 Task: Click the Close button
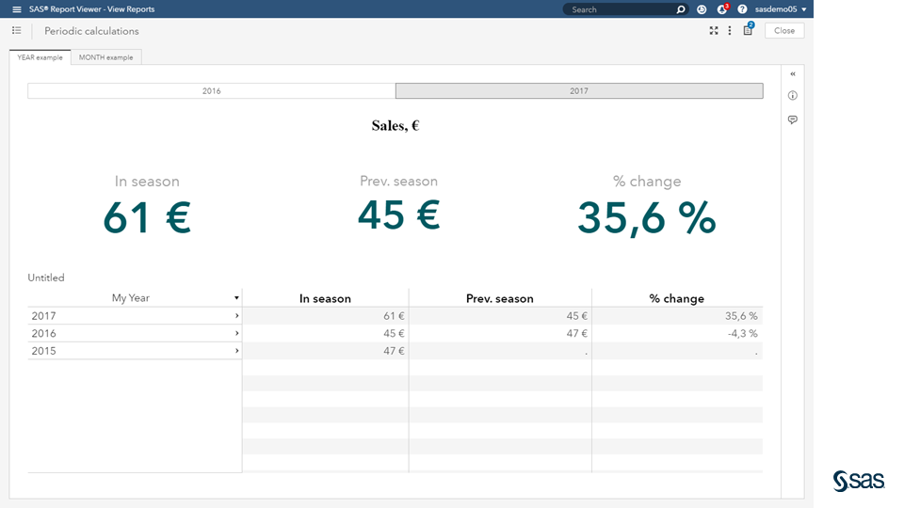click(784, 31)
